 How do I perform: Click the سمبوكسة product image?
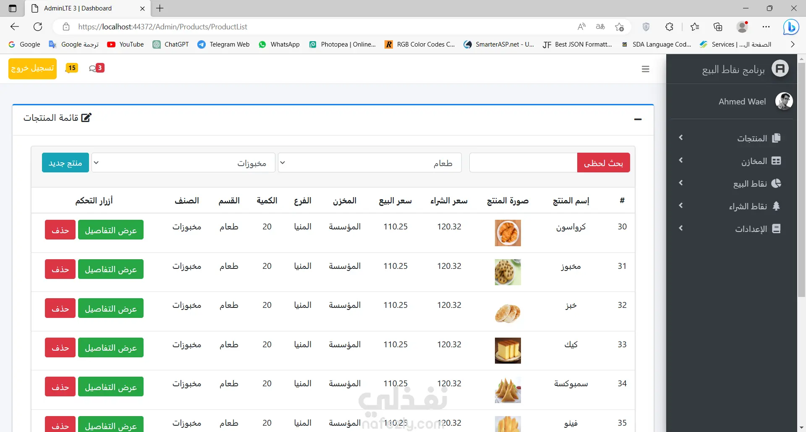point(508,390)
